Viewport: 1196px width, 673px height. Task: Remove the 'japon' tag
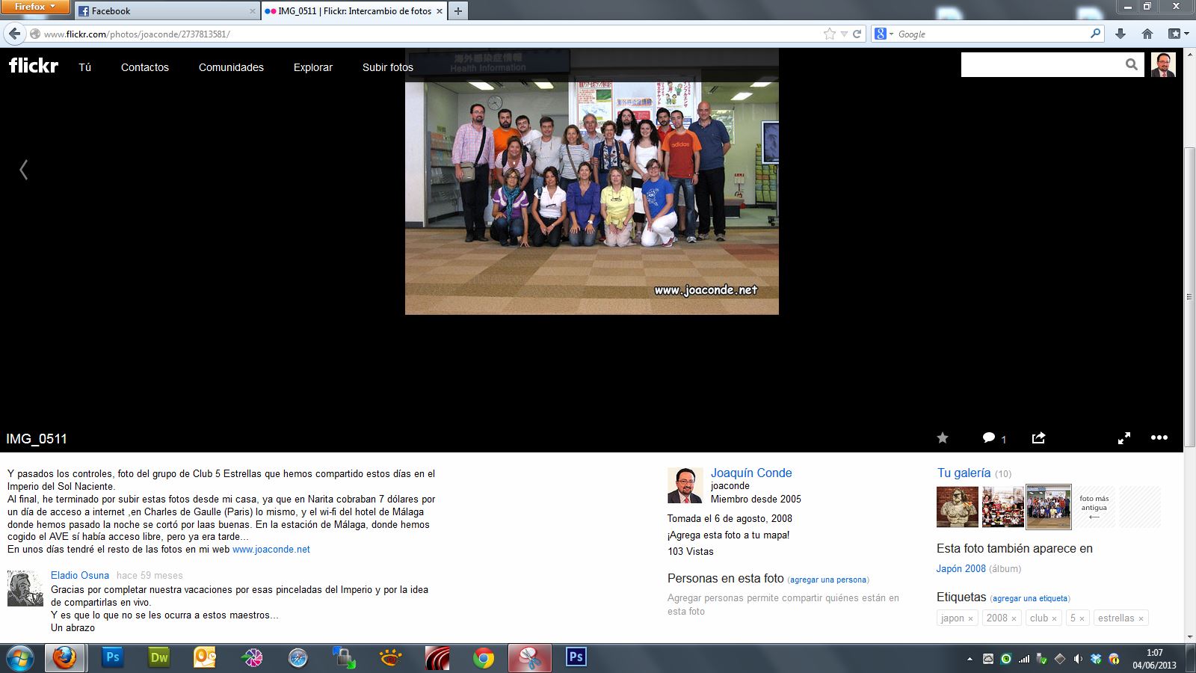(970, 618)
